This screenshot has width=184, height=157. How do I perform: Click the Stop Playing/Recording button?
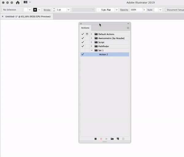click(x=95, y=139)
